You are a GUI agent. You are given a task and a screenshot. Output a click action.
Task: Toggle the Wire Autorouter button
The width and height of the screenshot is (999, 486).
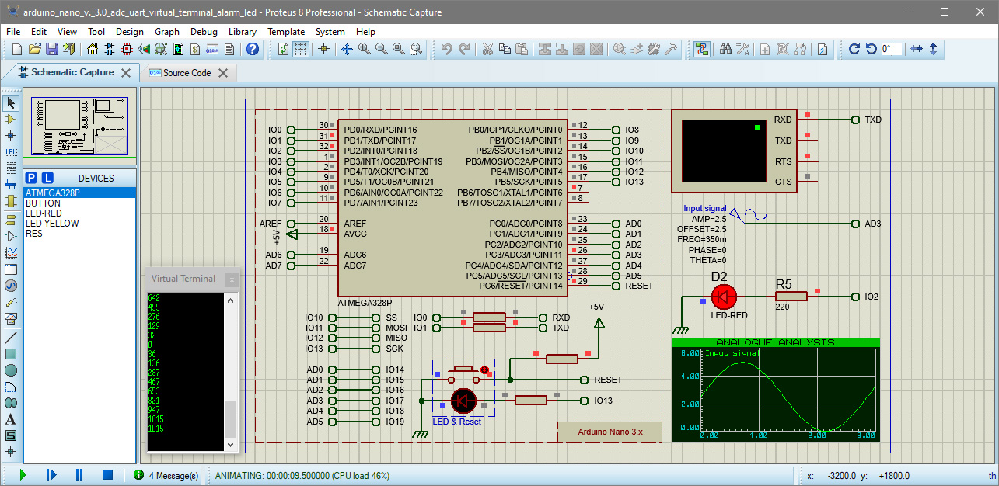(701, 49)
